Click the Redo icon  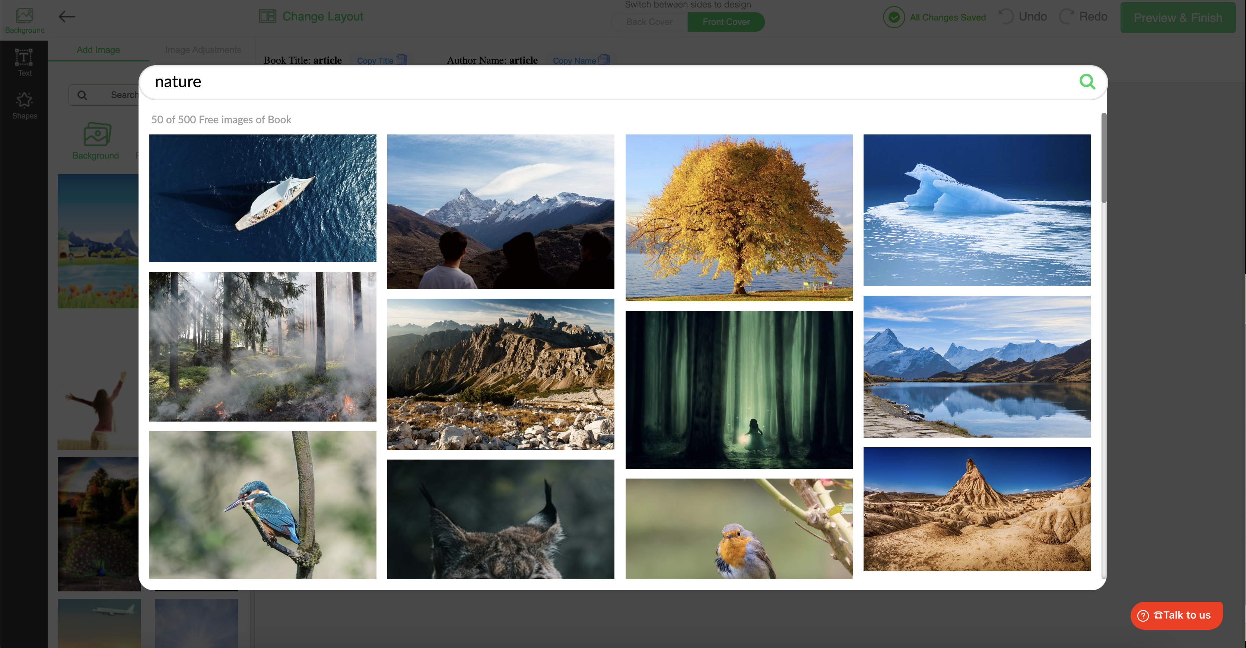(1066, 16)
